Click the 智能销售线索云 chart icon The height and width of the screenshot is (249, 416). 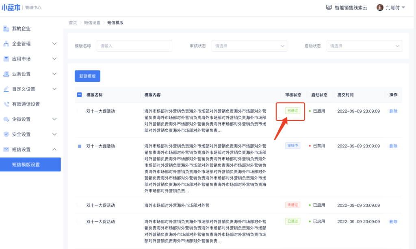(x=329, y=7)
